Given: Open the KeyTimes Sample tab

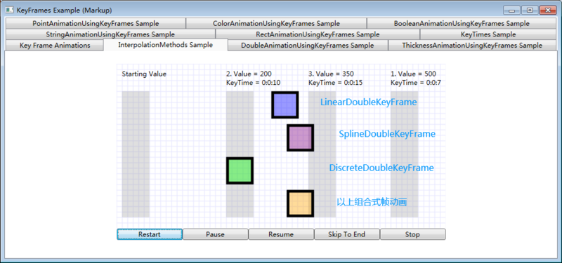Looking at the screenshot, I should coord(488,34).
